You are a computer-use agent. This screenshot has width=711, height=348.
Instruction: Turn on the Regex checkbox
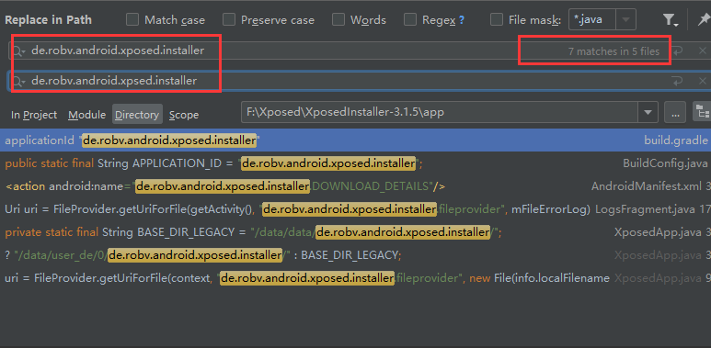click(x=410, y=20)
